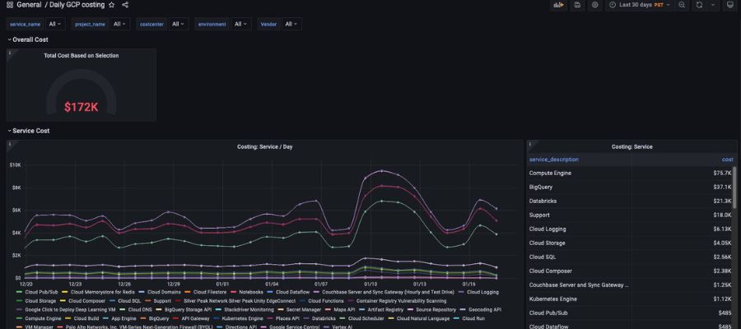This screenshot has width=741, height=329.
Task: Click the 01/10 peak data point on chart
Action: [382, 171]
